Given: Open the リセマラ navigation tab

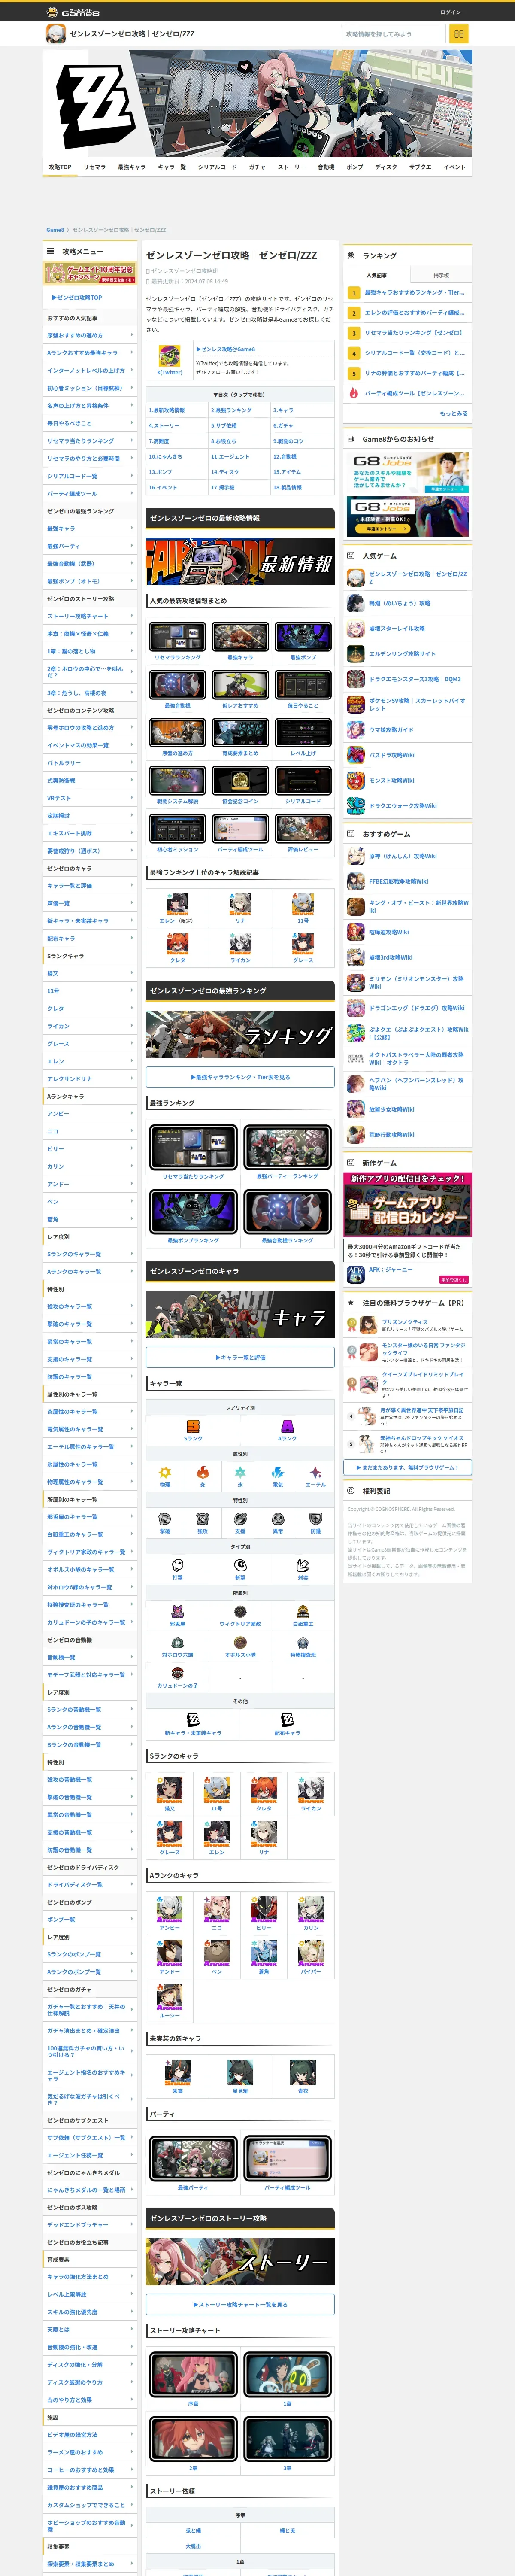Looking at the screenshot, I should point(95,167).
